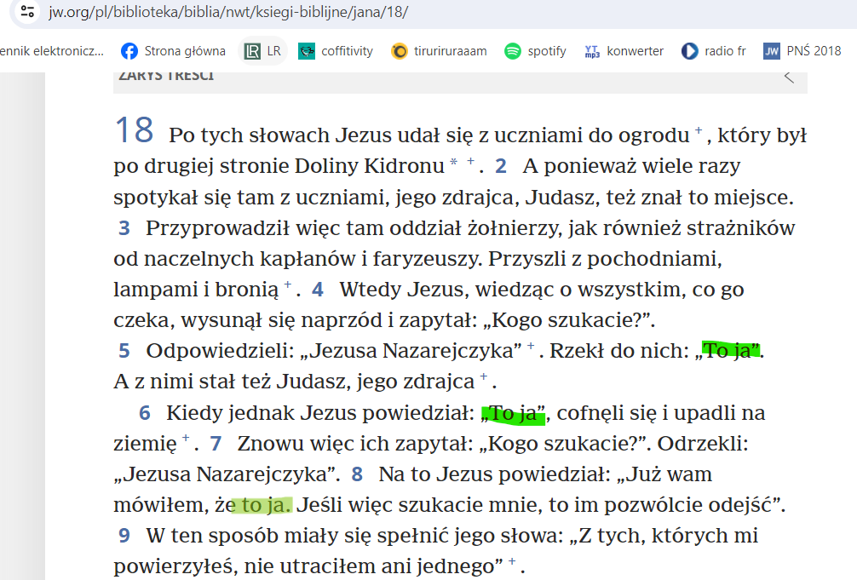Open the JW PNŚ 2018 bookmark

click(x=802, y=51)
